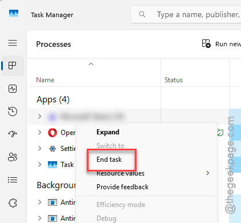This screenshot has width=241, height=223.
Task: Expand the second Antimalware background process
Action: (39, 218)
